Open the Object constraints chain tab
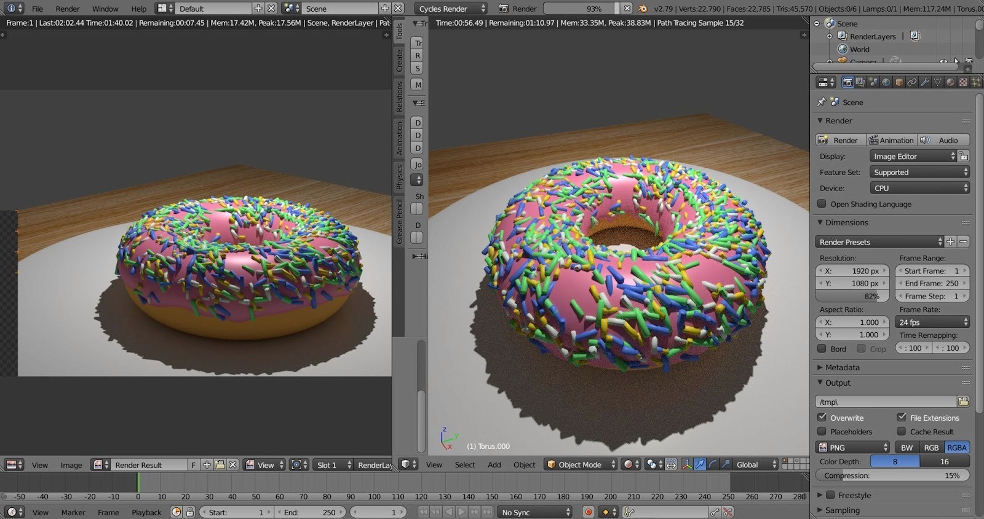Viewport: 984px width, 519px height. click(911, 82)
